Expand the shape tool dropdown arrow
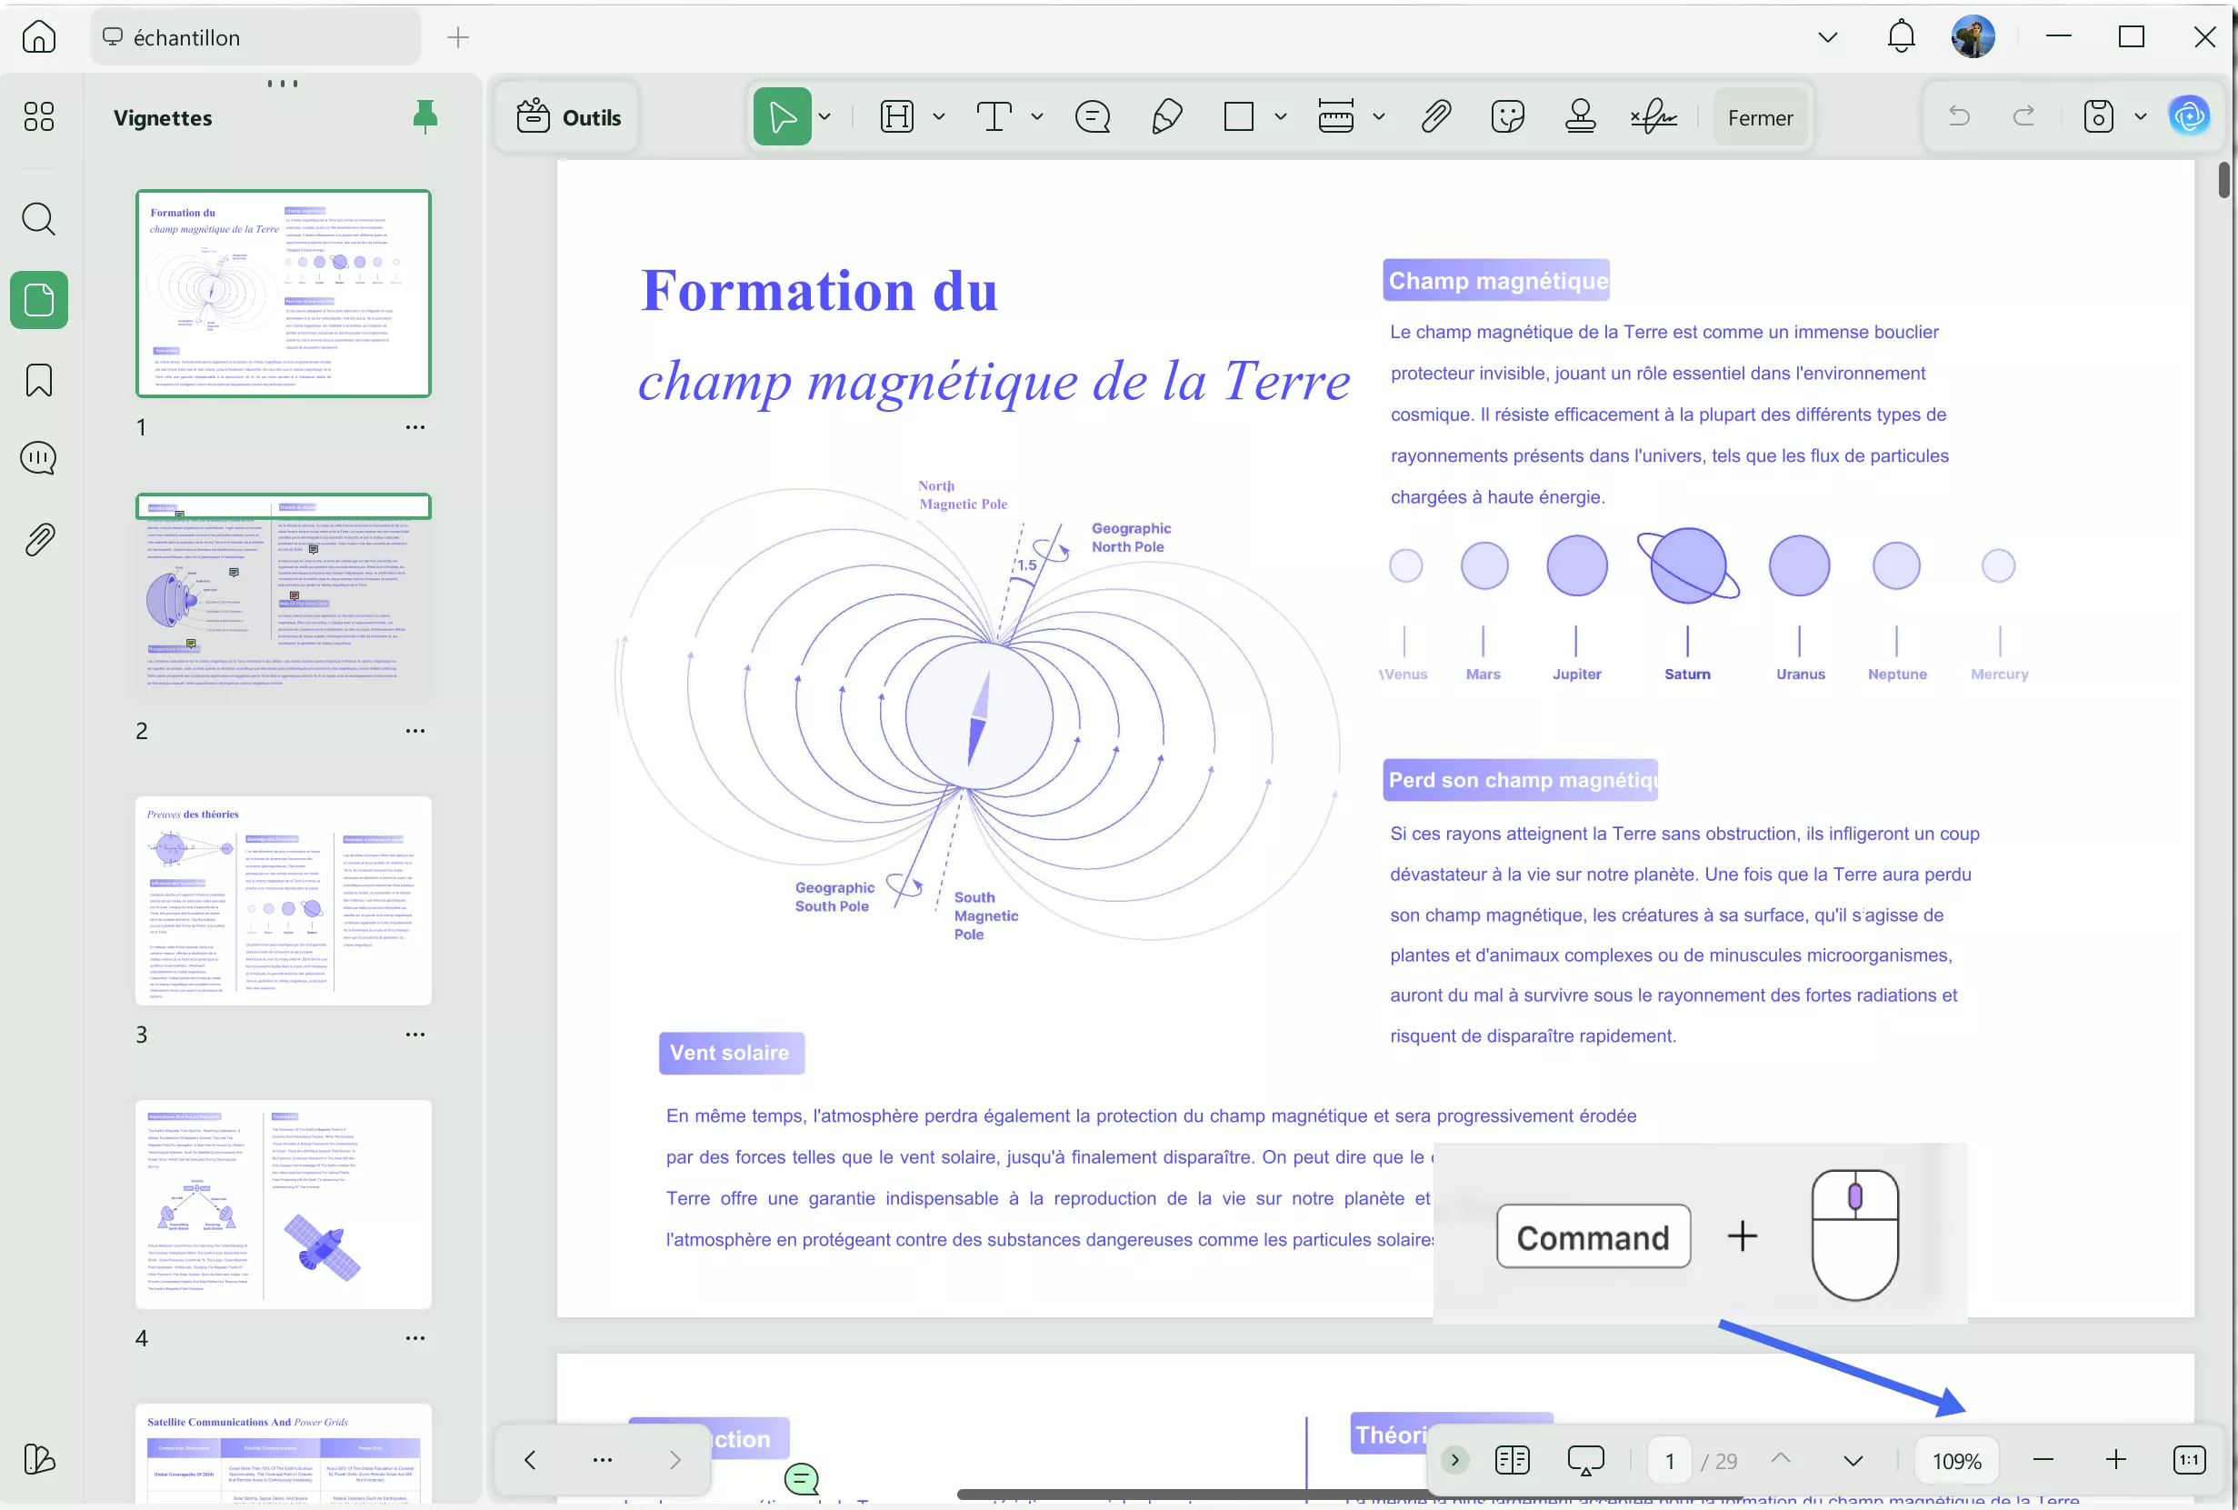 tap(1281, 117)
